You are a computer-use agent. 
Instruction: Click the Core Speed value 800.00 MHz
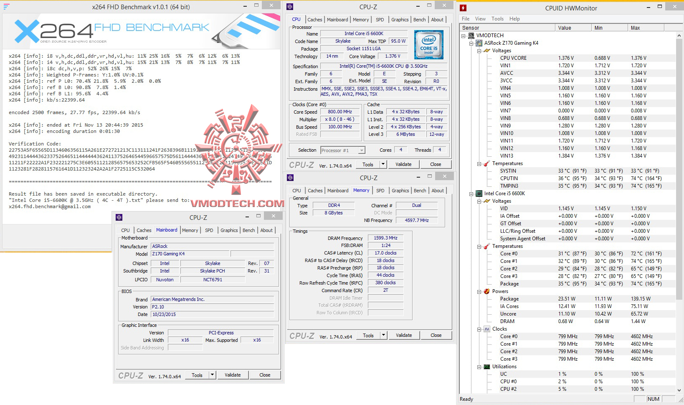point(340,112)
